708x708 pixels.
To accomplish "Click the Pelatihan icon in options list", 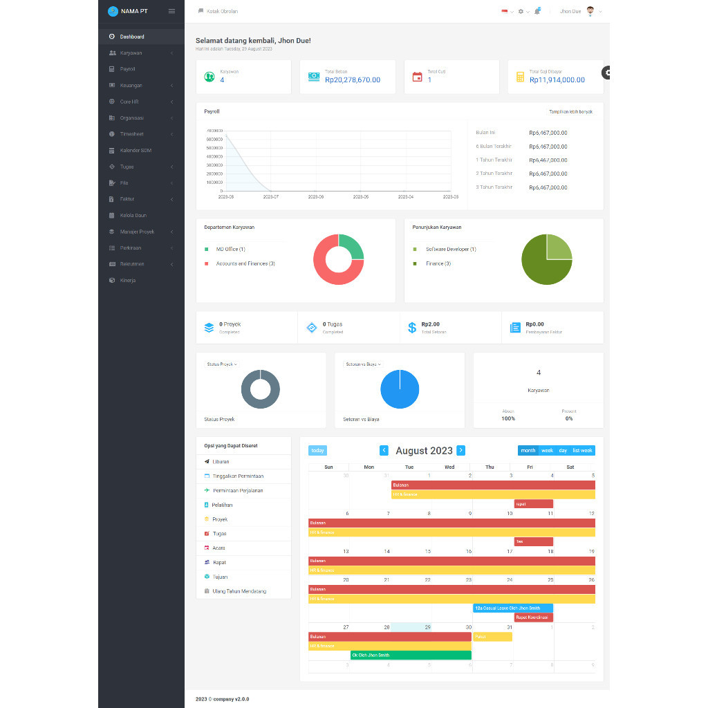I will (206, 505).
